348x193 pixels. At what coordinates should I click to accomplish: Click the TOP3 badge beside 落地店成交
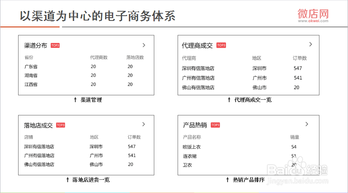(60, 125)
